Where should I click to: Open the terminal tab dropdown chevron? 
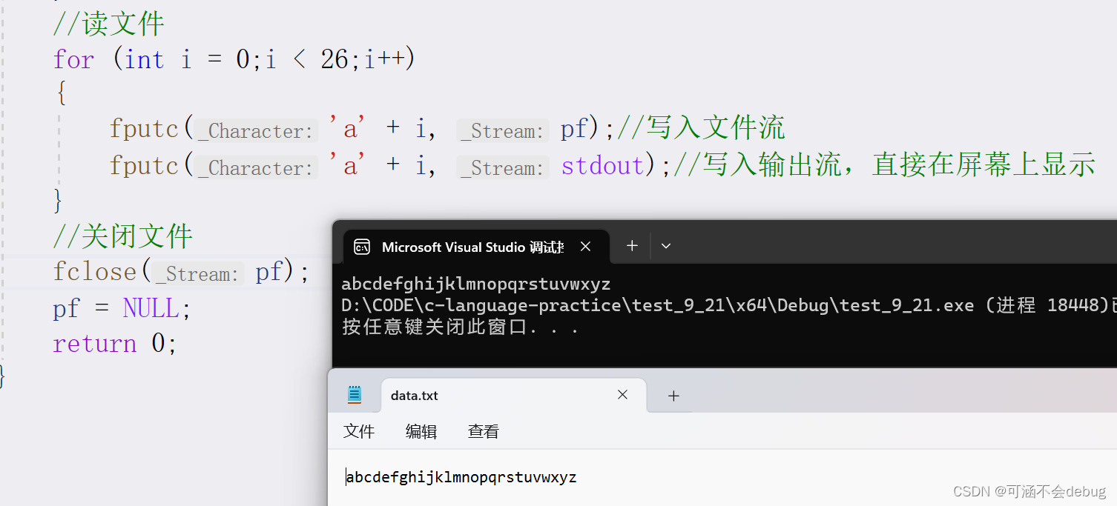coord(665,245)
